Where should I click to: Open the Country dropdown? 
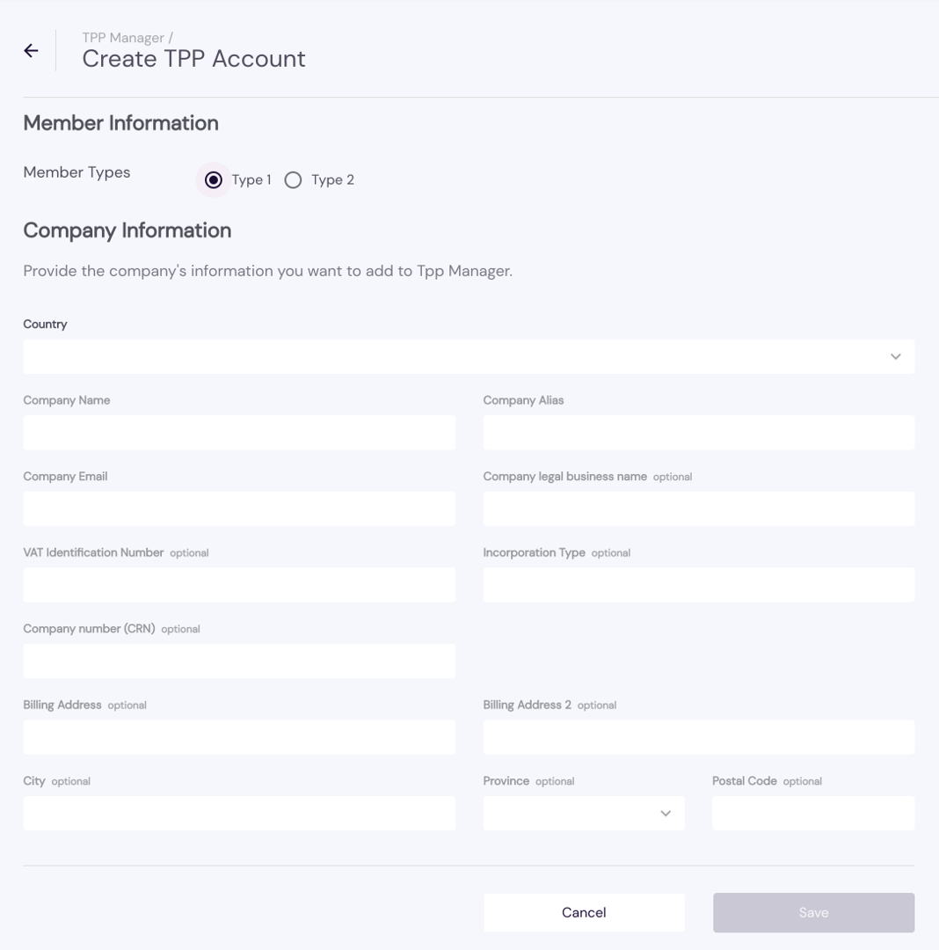point(468,356)
